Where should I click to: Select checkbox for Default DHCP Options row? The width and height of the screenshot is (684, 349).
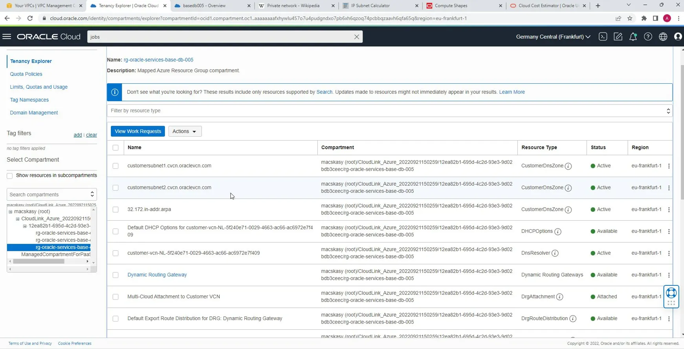tap(116, 231)
